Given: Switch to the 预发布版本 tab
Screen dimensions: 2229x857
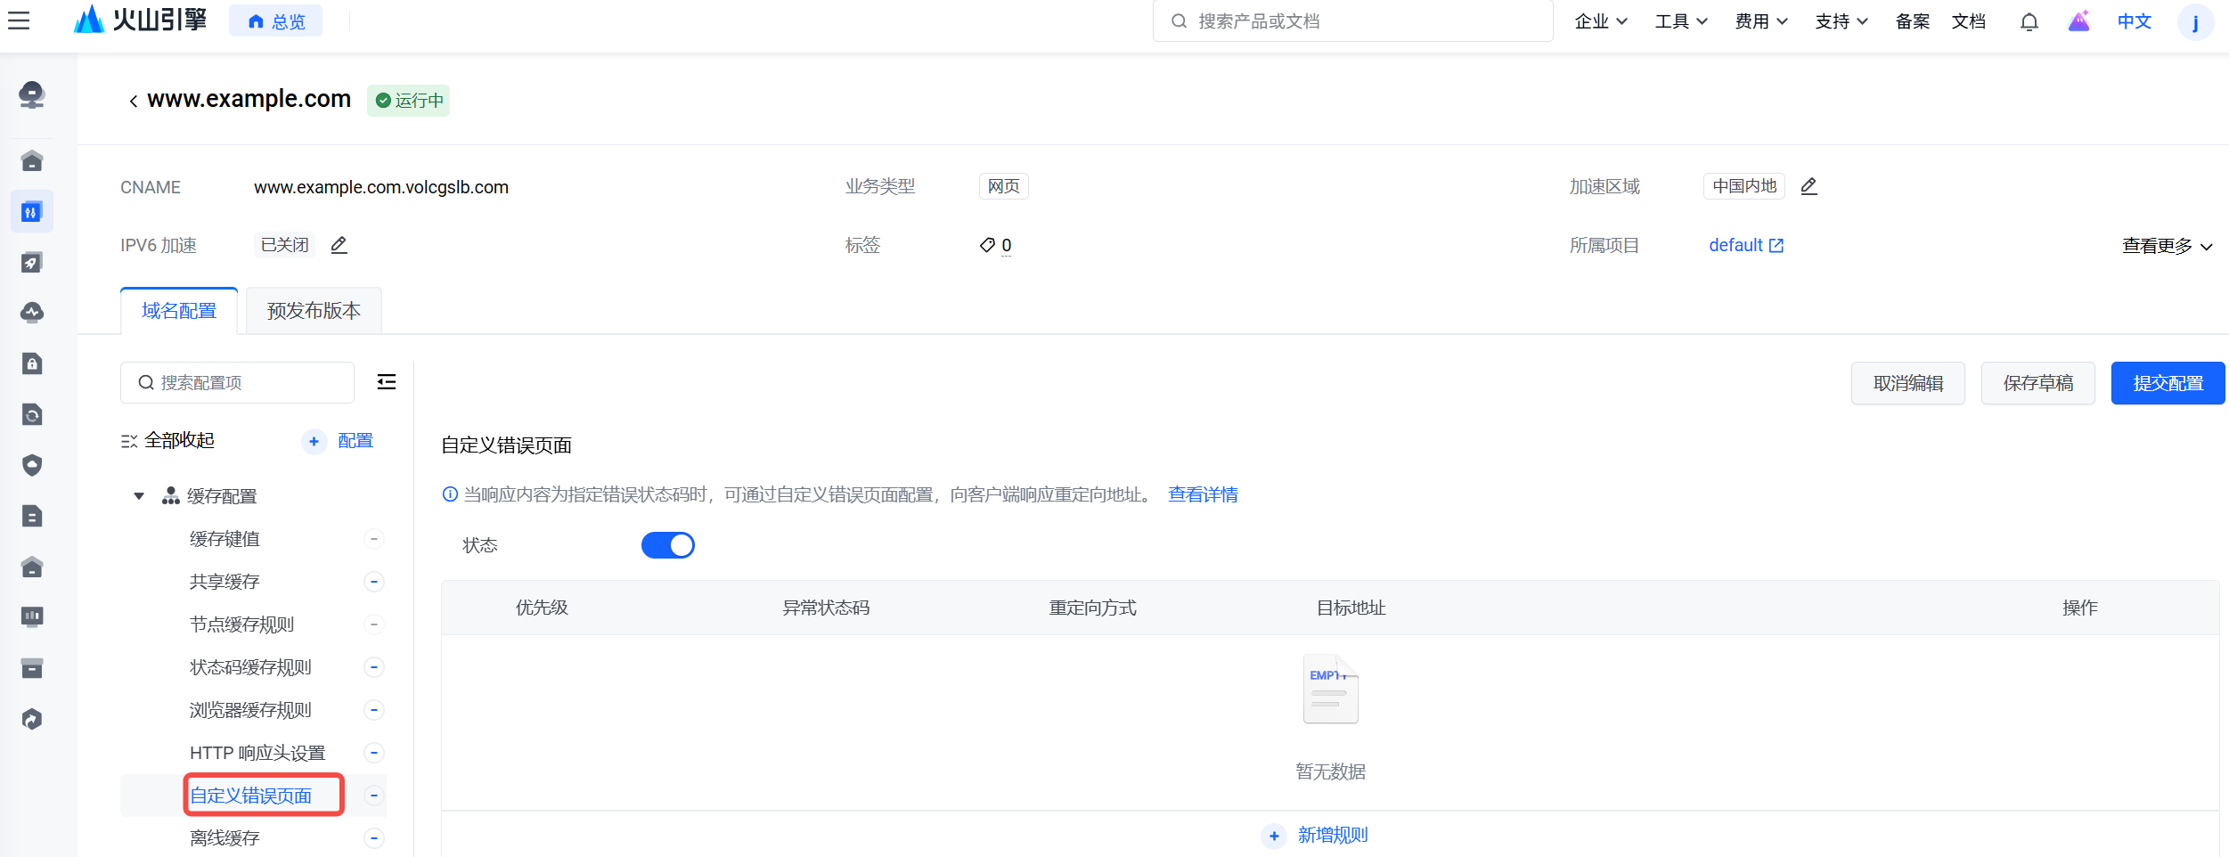Looking at the screenshot, I should click(x=314, y=311).
